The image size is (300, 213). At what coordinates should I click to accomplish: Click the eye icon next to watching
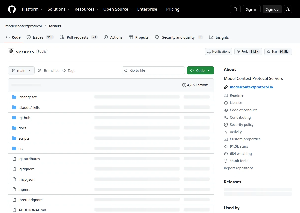point(226,154)
